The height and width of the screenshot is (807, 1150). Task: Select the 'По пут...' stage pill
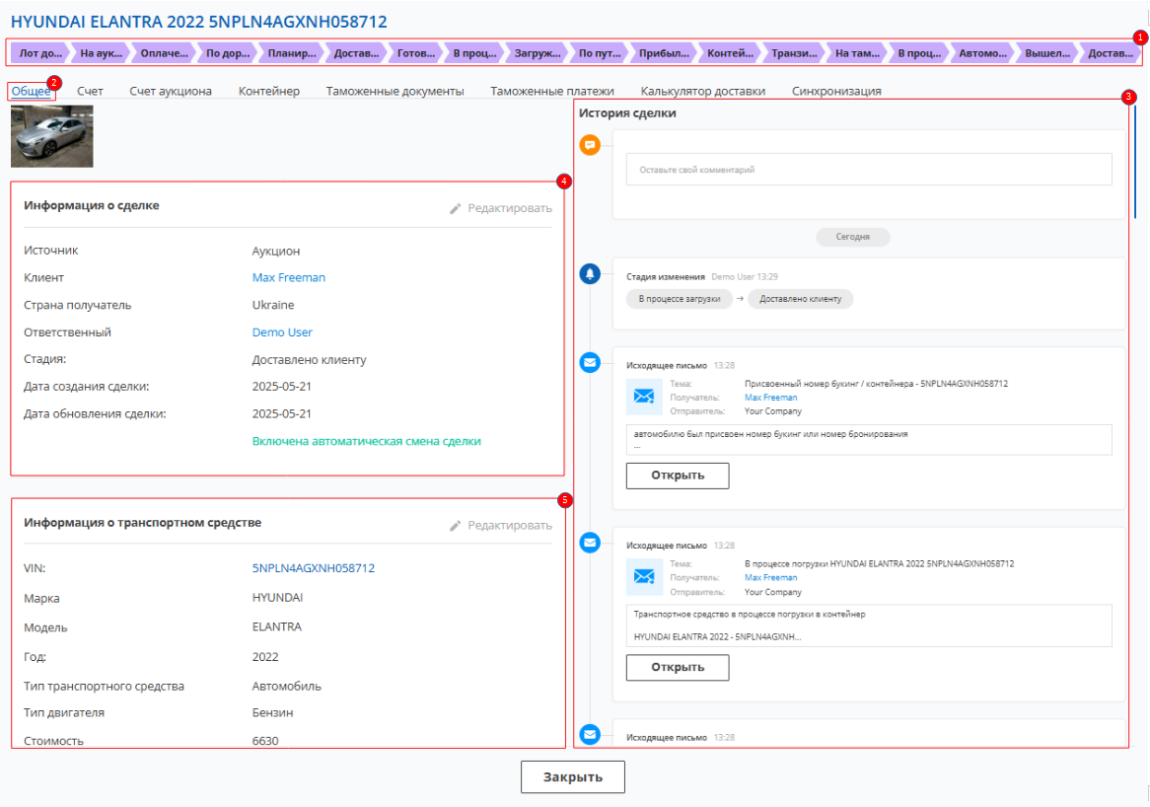click(x=600, y=53)
